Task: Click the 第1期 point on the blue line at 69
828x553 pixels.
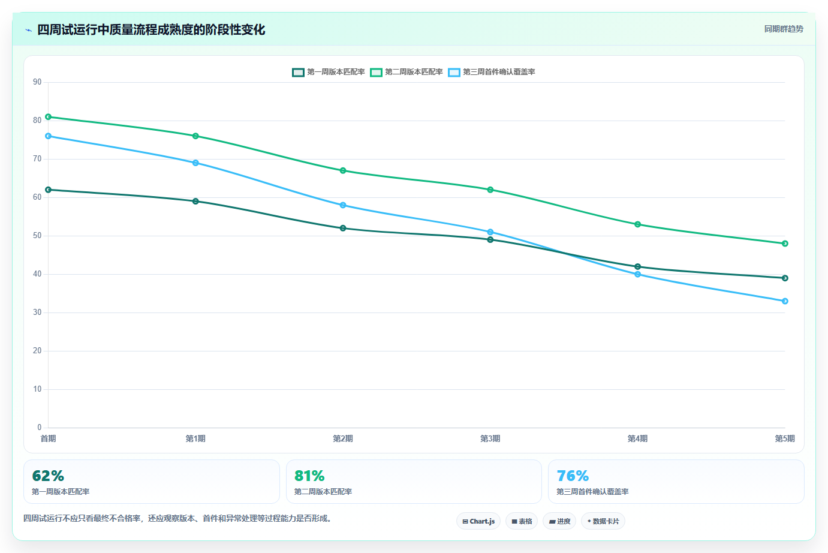Action: click(x=195, y=163)
